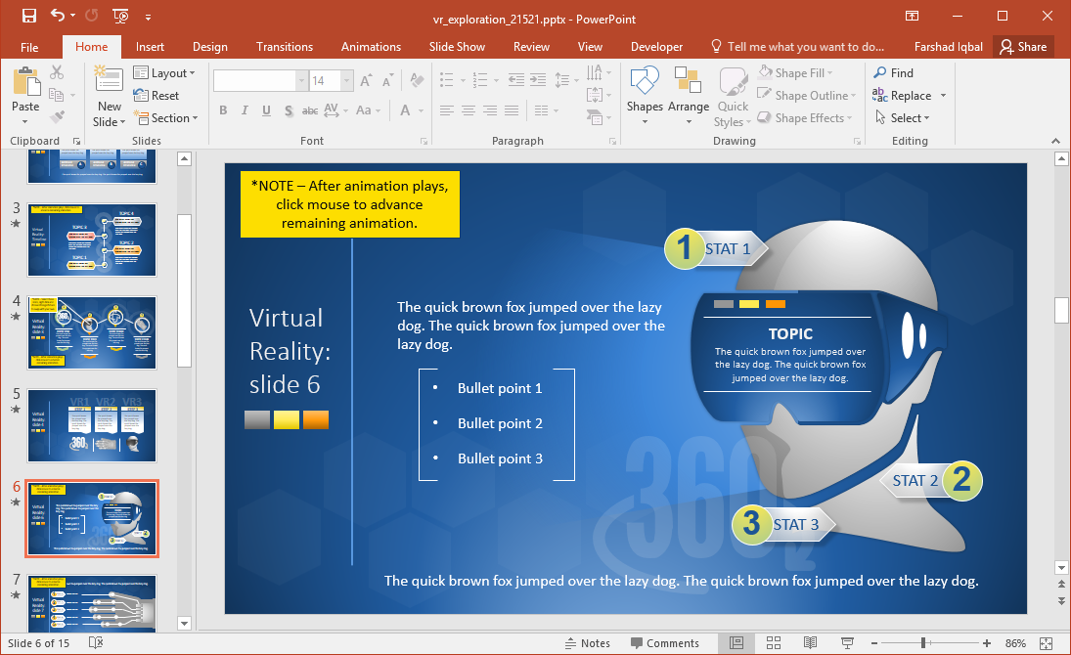
Task: Click the Share button
Action: [1023, 47]
